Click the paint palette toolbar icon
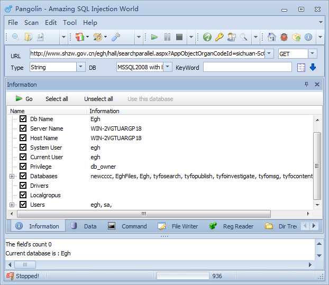This screenshot has height=285, width=329. pyautogui.click(x=97, y=37)
